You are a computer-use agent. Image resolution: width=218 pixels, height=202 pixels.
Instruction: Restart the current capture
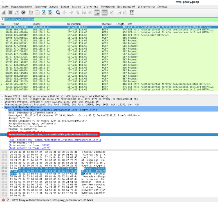[17, 12]
